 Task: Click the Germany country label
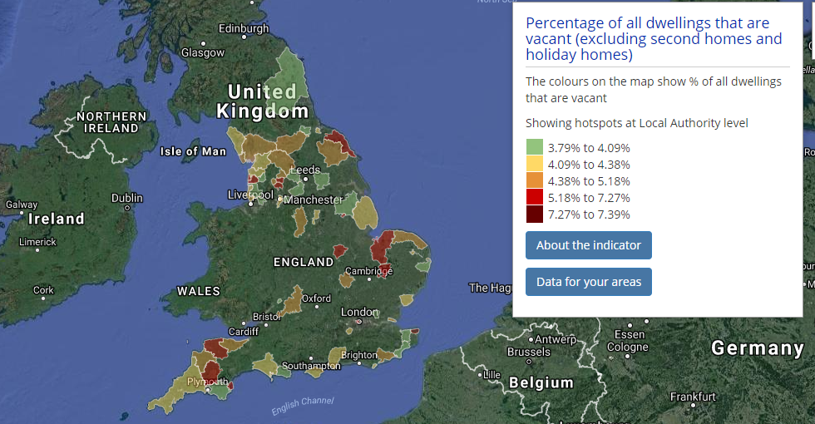point(758,348)
